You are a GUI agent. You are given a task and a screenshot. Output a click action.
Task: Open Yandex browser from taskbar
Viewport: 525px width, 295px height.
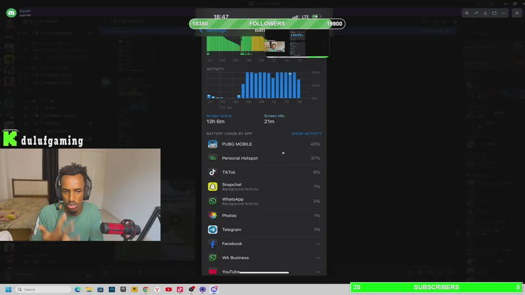pyautogui.click(x=157, y=289)
